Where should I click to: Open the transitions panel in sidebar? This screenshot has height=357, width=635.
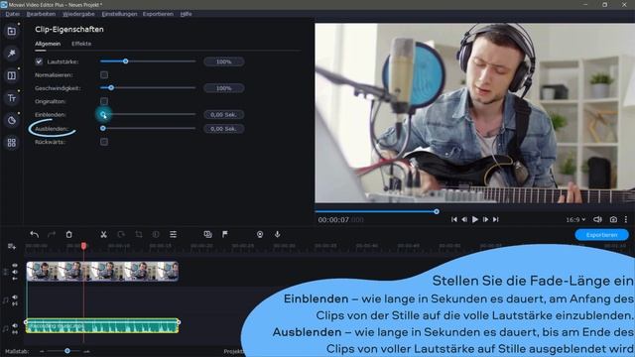11,75
